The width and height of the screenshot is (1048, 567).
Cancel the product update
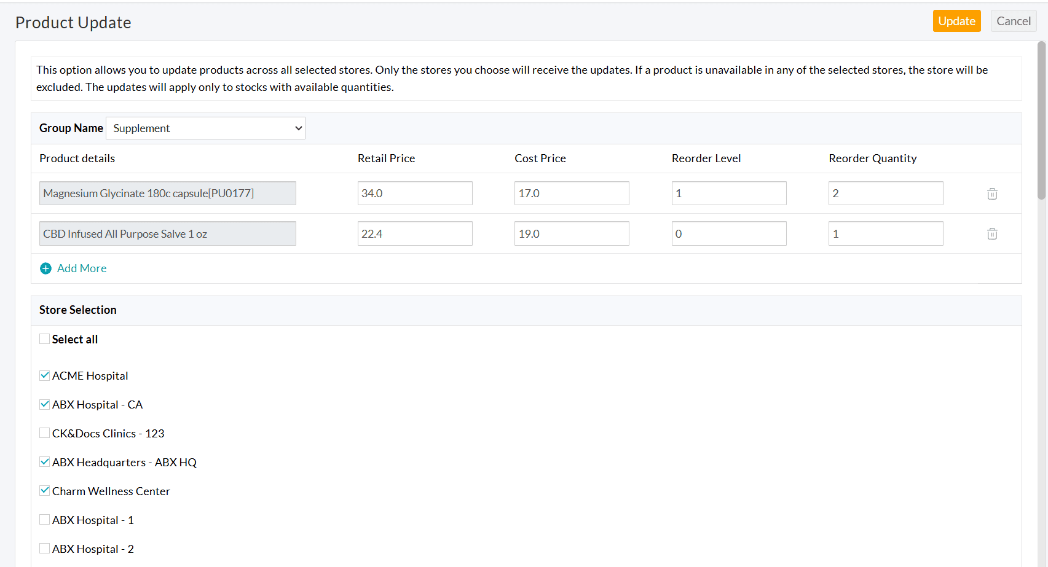tap(1013, 21)
